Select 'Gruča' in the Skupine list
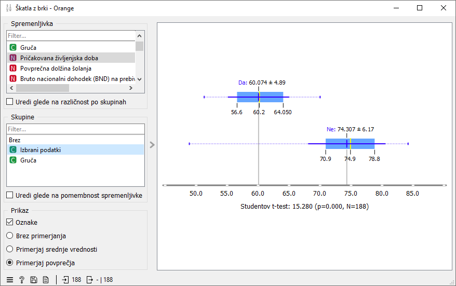The height and width of the screenshot is (286, 456). click(x=28, y=160)
